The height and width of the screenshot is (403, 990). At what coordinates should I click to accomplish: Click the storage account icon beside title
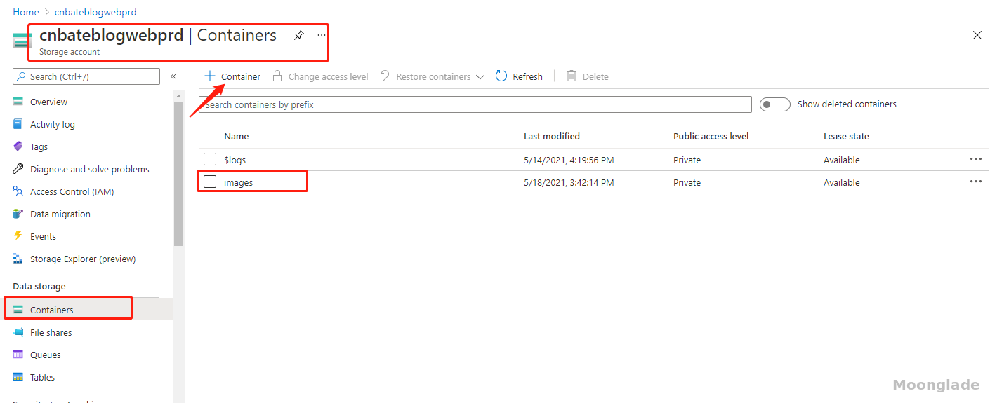point(22,41)
